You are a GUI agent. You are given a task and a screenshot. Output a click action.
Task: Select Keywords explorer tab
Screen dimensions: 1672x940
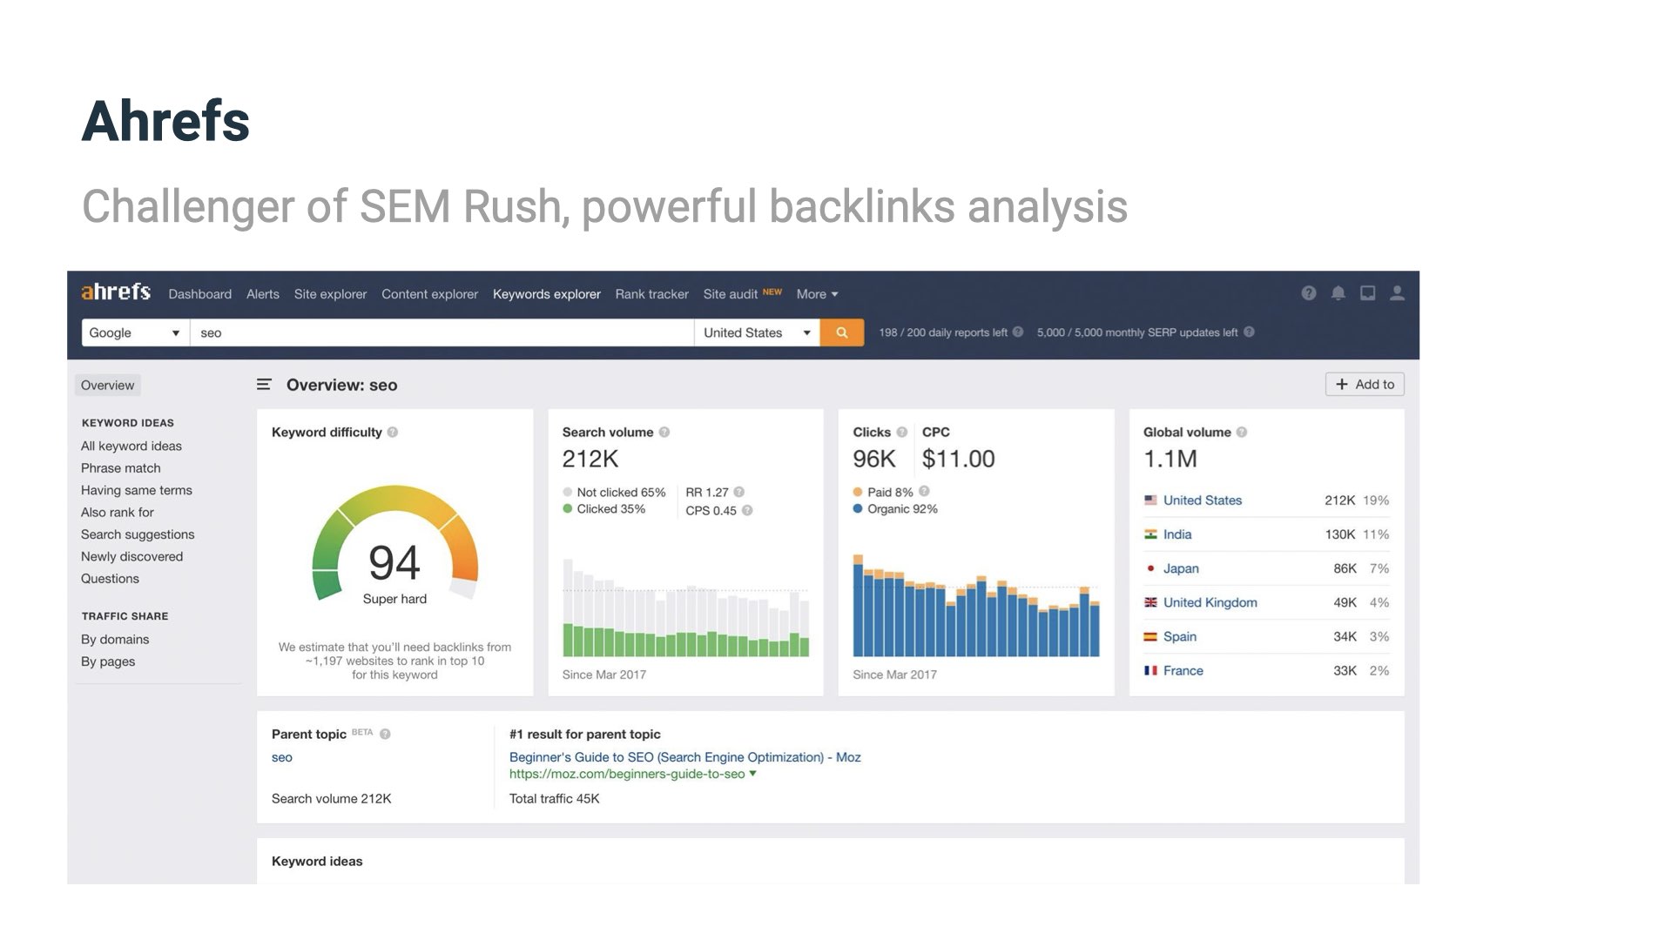[x=547, y=294]
